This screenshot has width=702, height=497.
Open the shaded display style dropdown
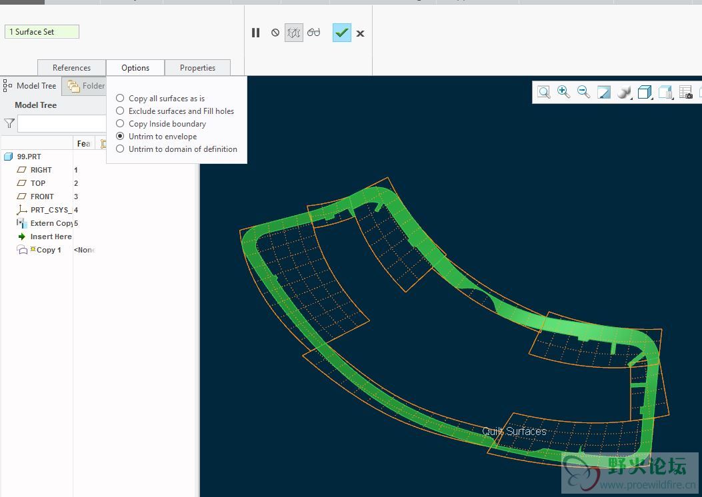[x=624, y=92]
